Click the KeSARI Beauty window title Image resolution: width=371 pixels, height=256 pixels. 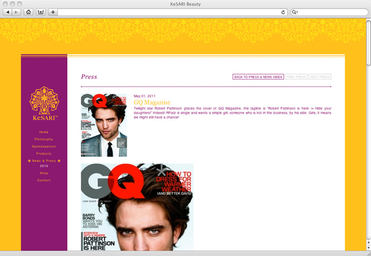point(185,4)
